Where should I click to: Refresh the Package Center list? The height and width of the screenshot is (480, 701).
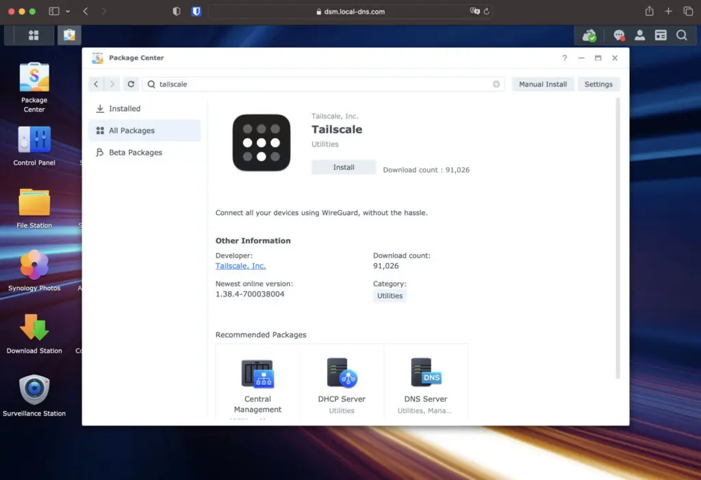click(x=131, y=84)
